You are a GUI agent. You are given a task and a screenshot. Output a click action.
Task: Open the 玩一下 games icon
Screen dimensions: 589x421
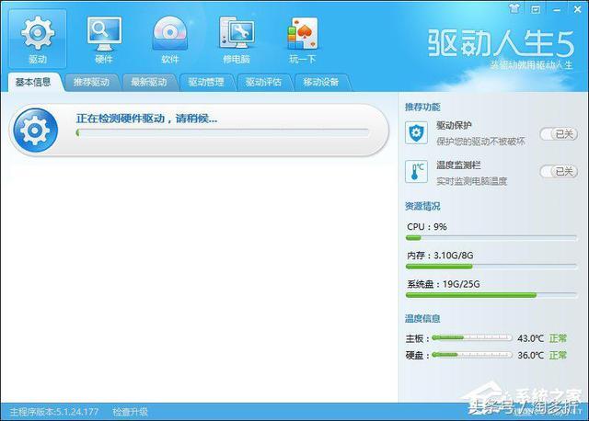(x=303, y=39)
